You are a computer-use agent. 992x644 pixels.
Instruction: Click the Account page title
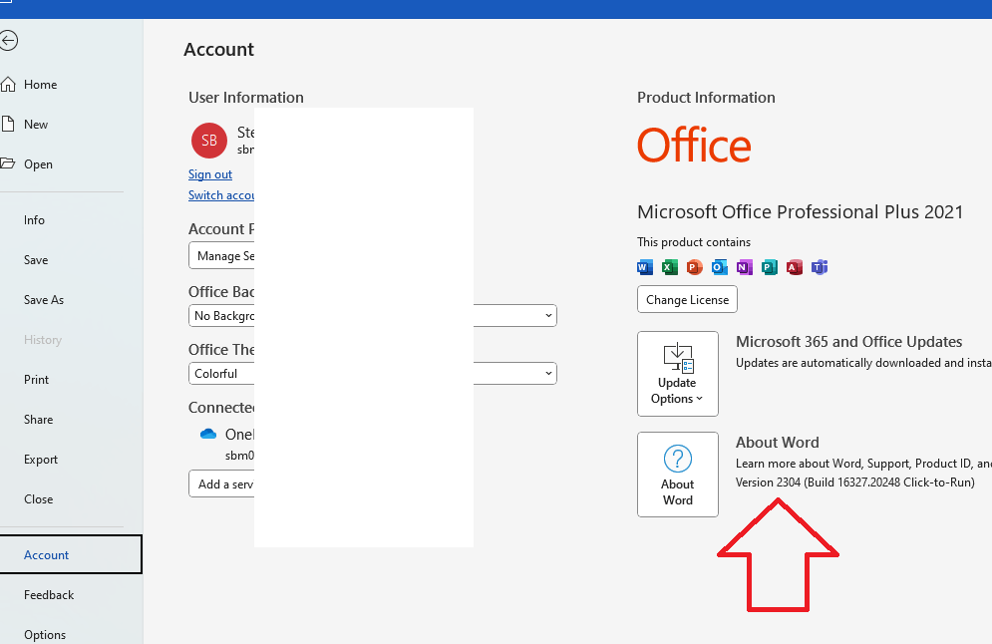coord(219,49)
